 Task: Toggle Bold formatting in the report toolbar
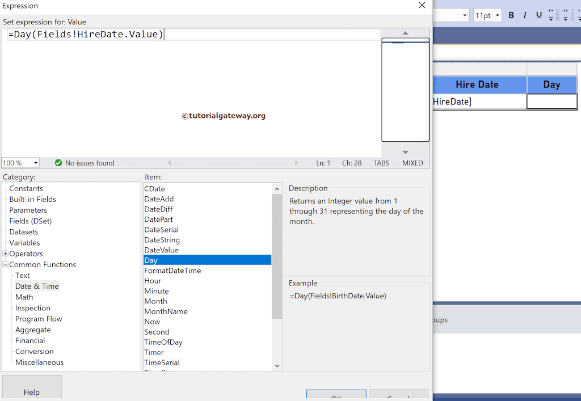coord(511,15)
